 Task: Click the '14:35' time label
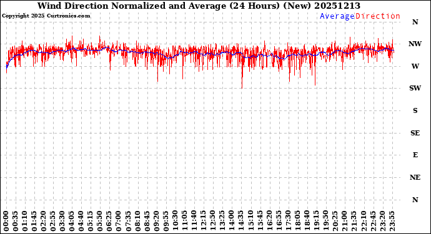pos(240,221)
